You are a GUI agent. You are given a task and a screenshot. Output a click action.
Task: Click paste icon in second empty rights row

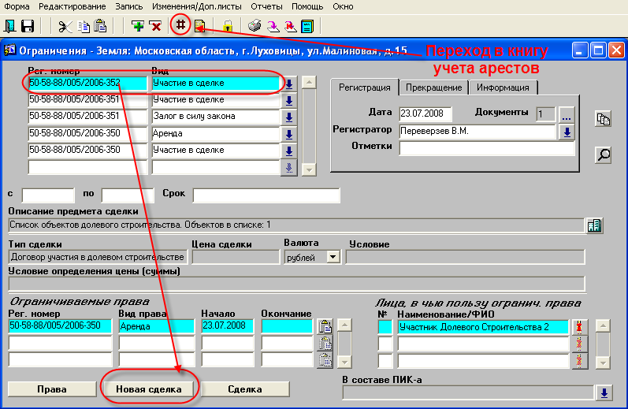325,344
